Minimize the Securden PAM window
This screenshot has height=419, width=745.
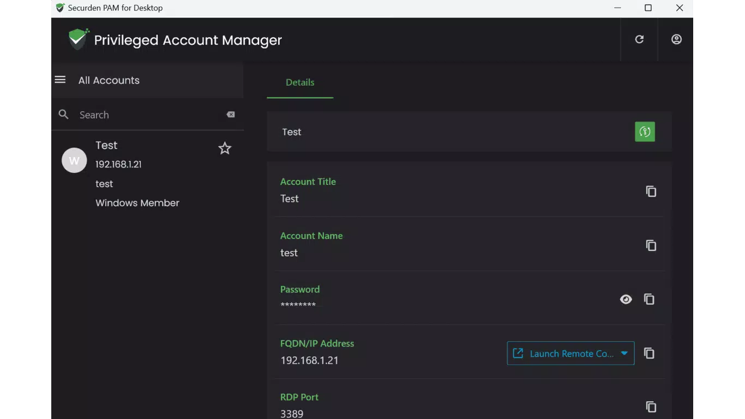(x=617, y=8)
